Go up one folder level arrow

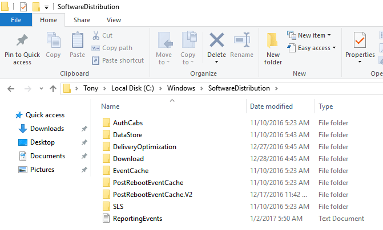pyautogui.click(x=53, y=89)
